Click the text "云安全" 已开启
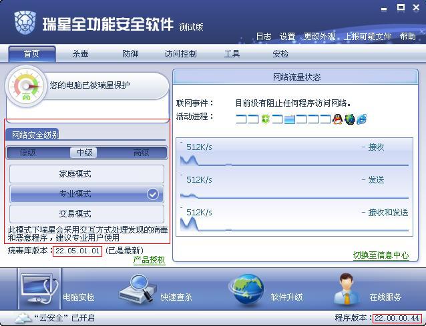The height and width of the screenshot is (326, 426). pyautogui.click(x=64, y=318)
